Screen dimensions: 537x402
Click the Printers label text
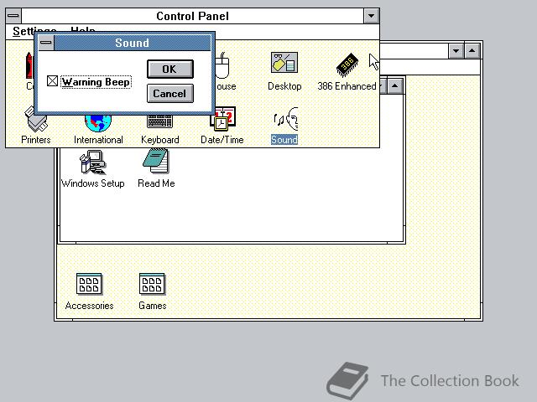point(35,140)
